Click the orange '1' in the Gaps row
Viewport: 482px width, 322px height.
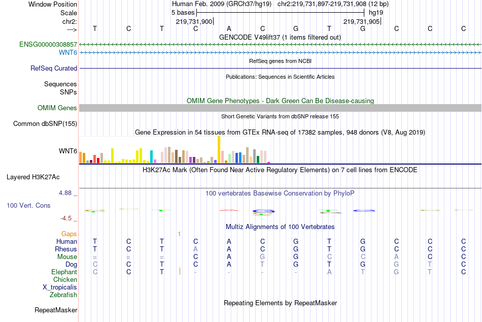pos(179,234)
